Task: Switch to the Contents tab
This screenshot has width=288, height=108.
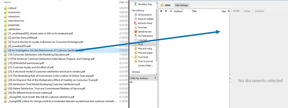Action: click(x=259, y=11)
